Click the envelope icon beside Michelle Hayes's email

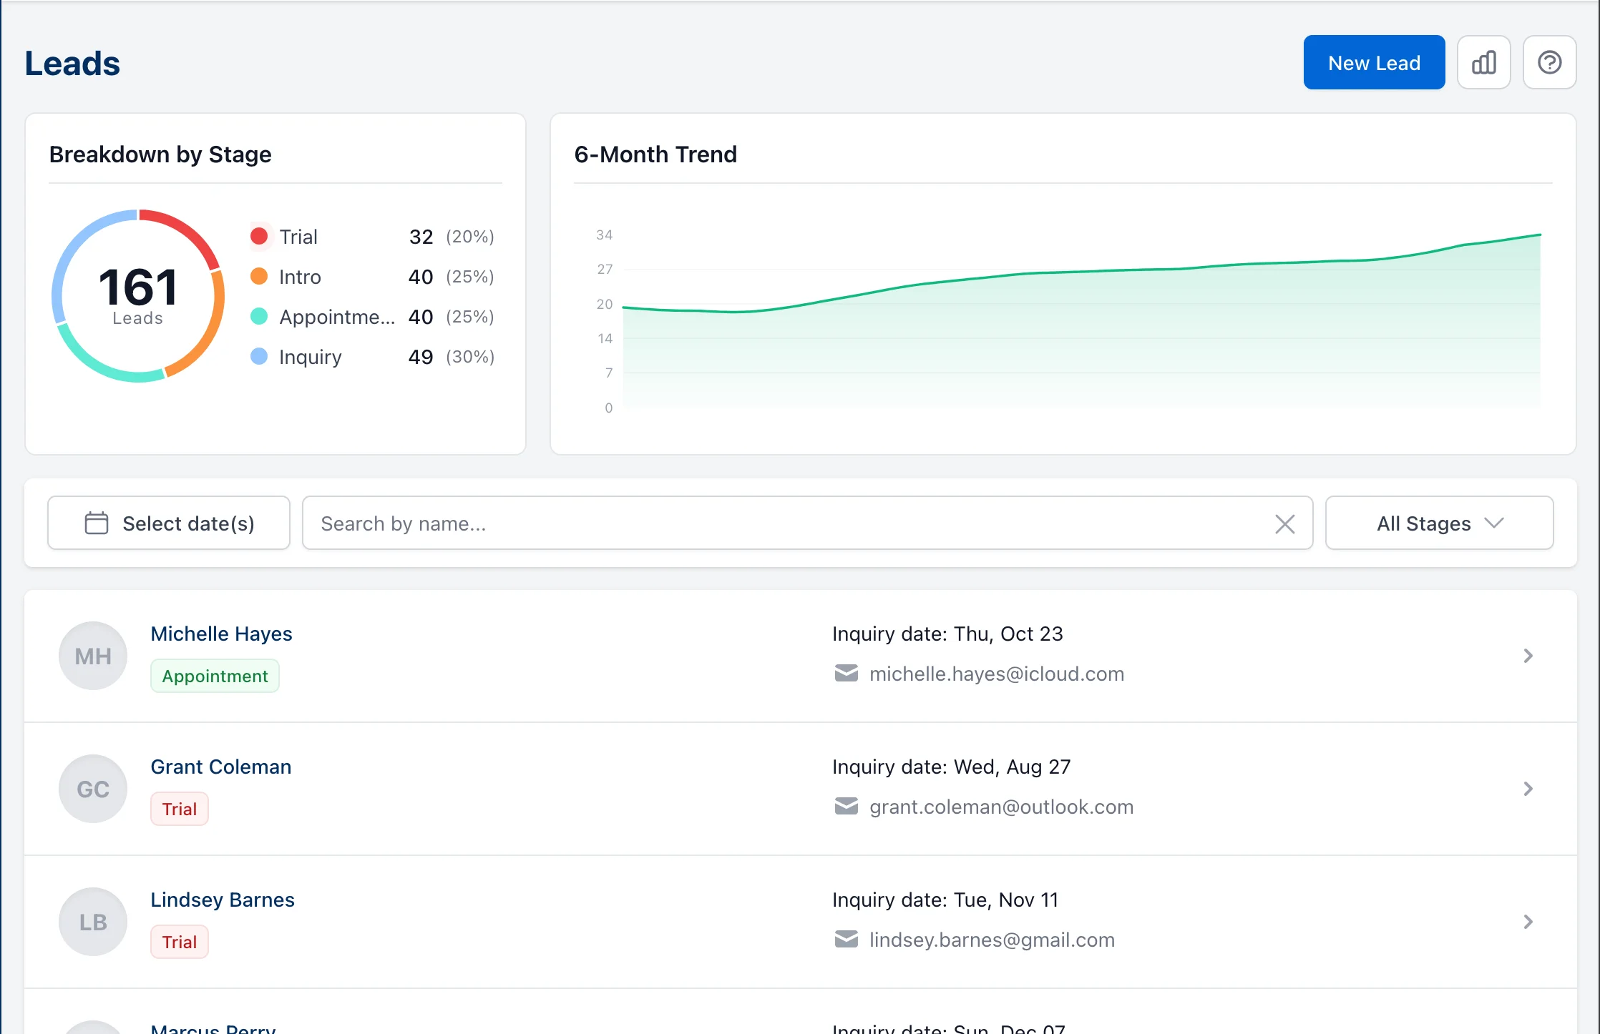(846, 673)
